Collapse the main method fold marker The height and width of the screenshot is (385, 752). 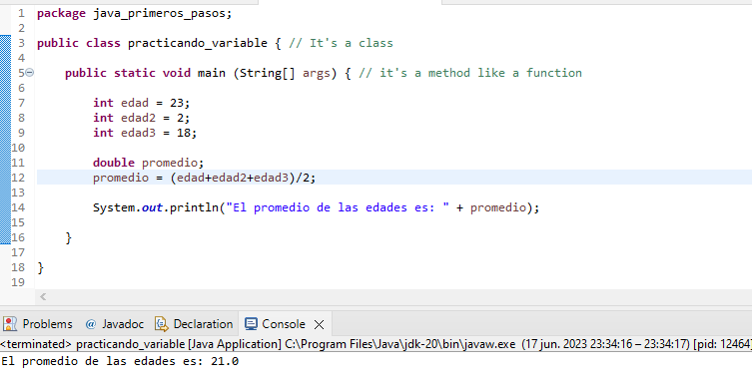point(29,73)
